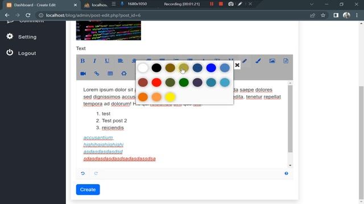Pick the bright green color swatch
The width and height of the screenshot is (364, 204).
pyautogui.click(x=184, y=82)
